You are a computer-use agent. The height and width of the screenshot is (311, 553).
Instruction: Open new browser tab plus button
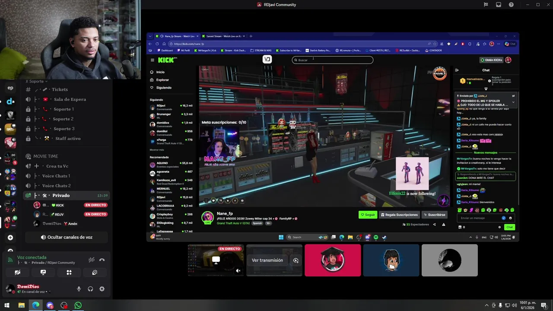click(x=251, y=36)
